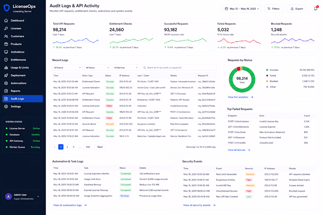The image size is (323, 215).
Task: Click the calendar icon in date range
Action: pyautogui.click(x=226, y=9)
